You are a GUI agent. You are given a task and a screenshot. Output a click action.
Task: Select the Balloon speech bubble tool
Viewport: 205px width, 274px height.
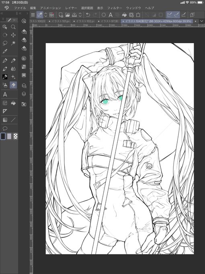[x=5, y=129]
